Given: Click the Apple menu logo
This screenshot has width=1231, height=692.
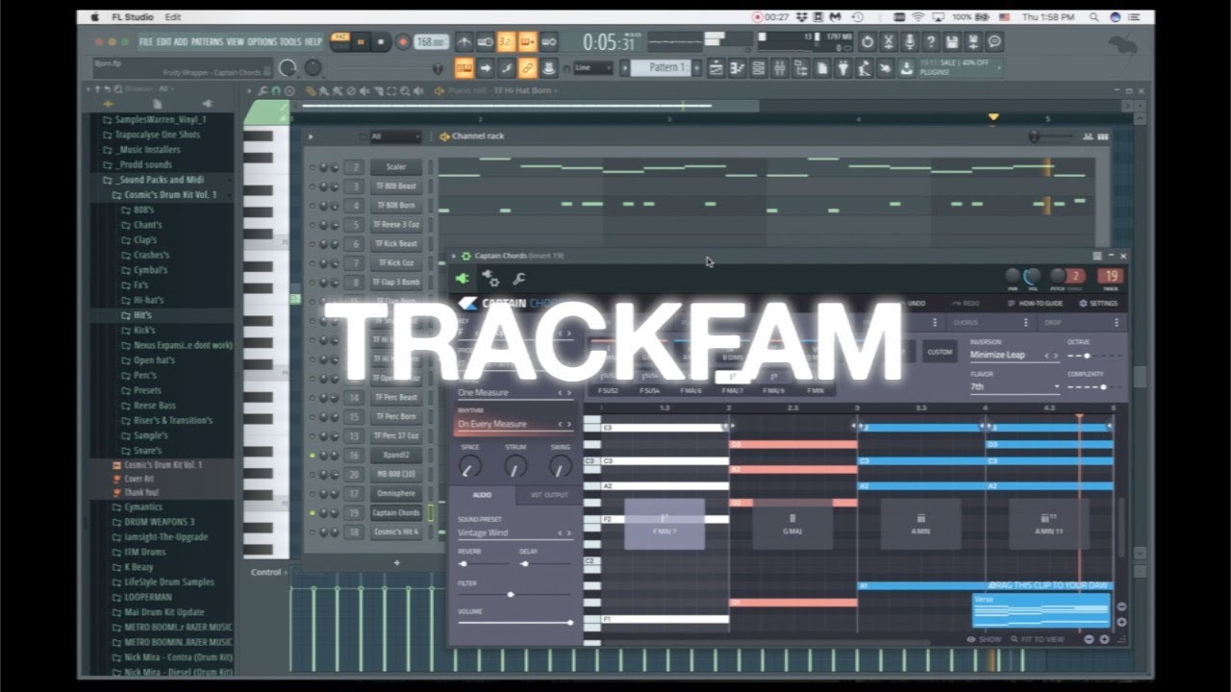Looking at the screenshot, I should (x=95, y=17).
